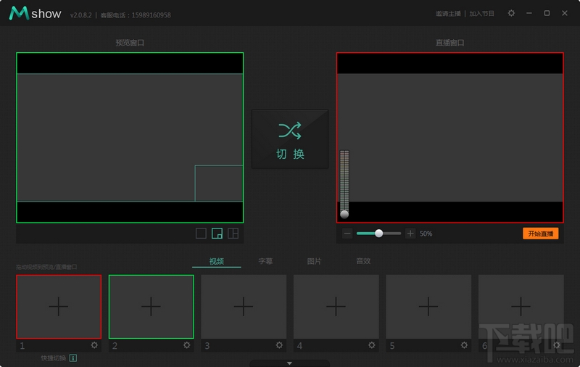Open settings gear for video slot 4
This screenshot has height=367, width=580.
coord(372,345)
